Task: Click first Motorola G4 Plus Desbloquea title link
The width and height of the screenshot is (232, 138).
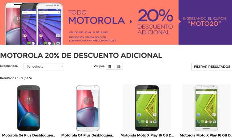Action: coord(28,135)
